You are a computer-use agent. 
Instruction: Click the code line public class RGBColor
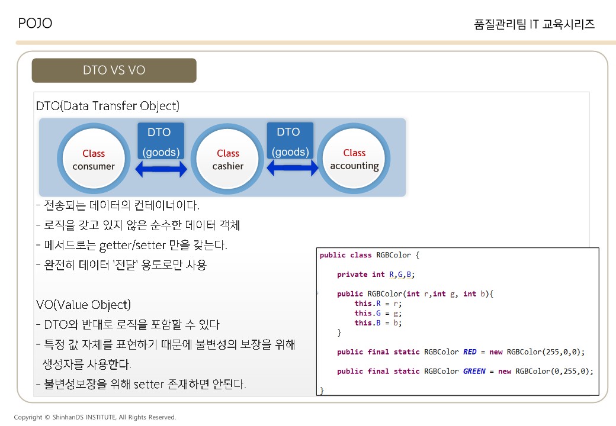[370, 256]
